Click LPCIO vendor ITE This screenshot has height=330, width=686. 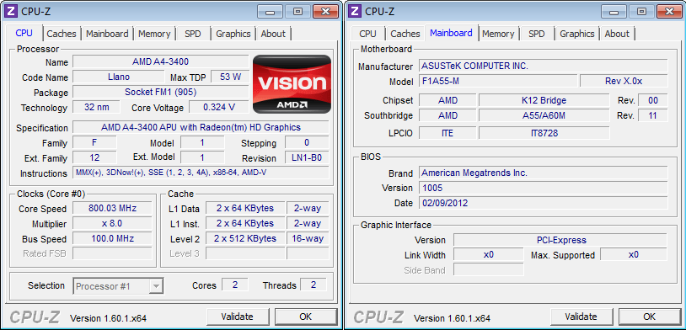coord(448,133)
